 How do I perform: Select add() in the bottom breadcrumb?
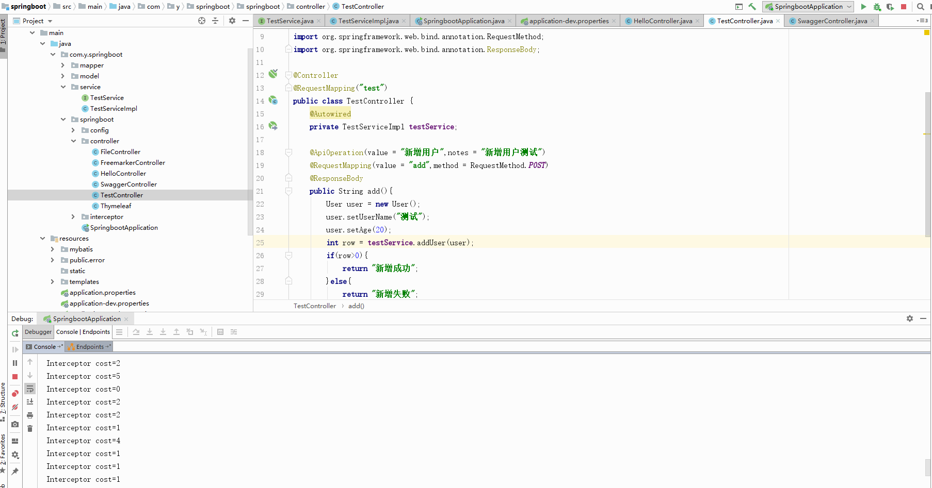pos(356,306)
